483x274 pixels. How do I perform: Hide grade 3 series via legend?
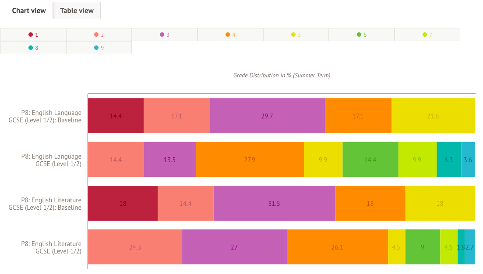point(165,35)
